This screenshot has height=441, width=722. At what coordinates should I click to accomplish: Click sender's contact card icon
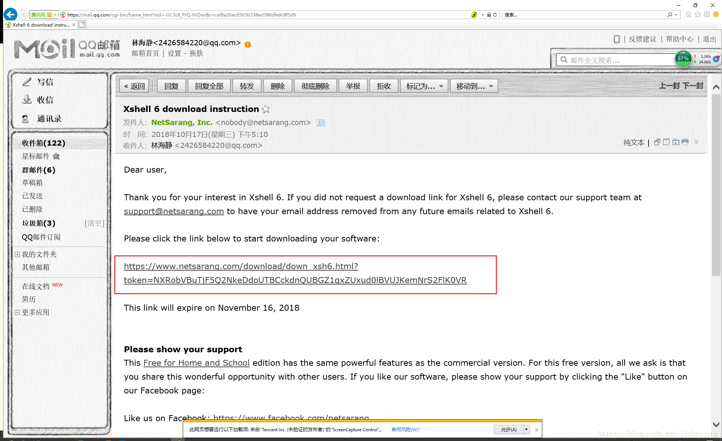point(321,123)
